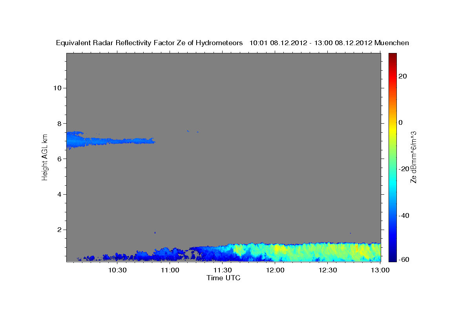Click the height tick label '4'
This screenshot has width=471, height=314.
pos(60,194)
